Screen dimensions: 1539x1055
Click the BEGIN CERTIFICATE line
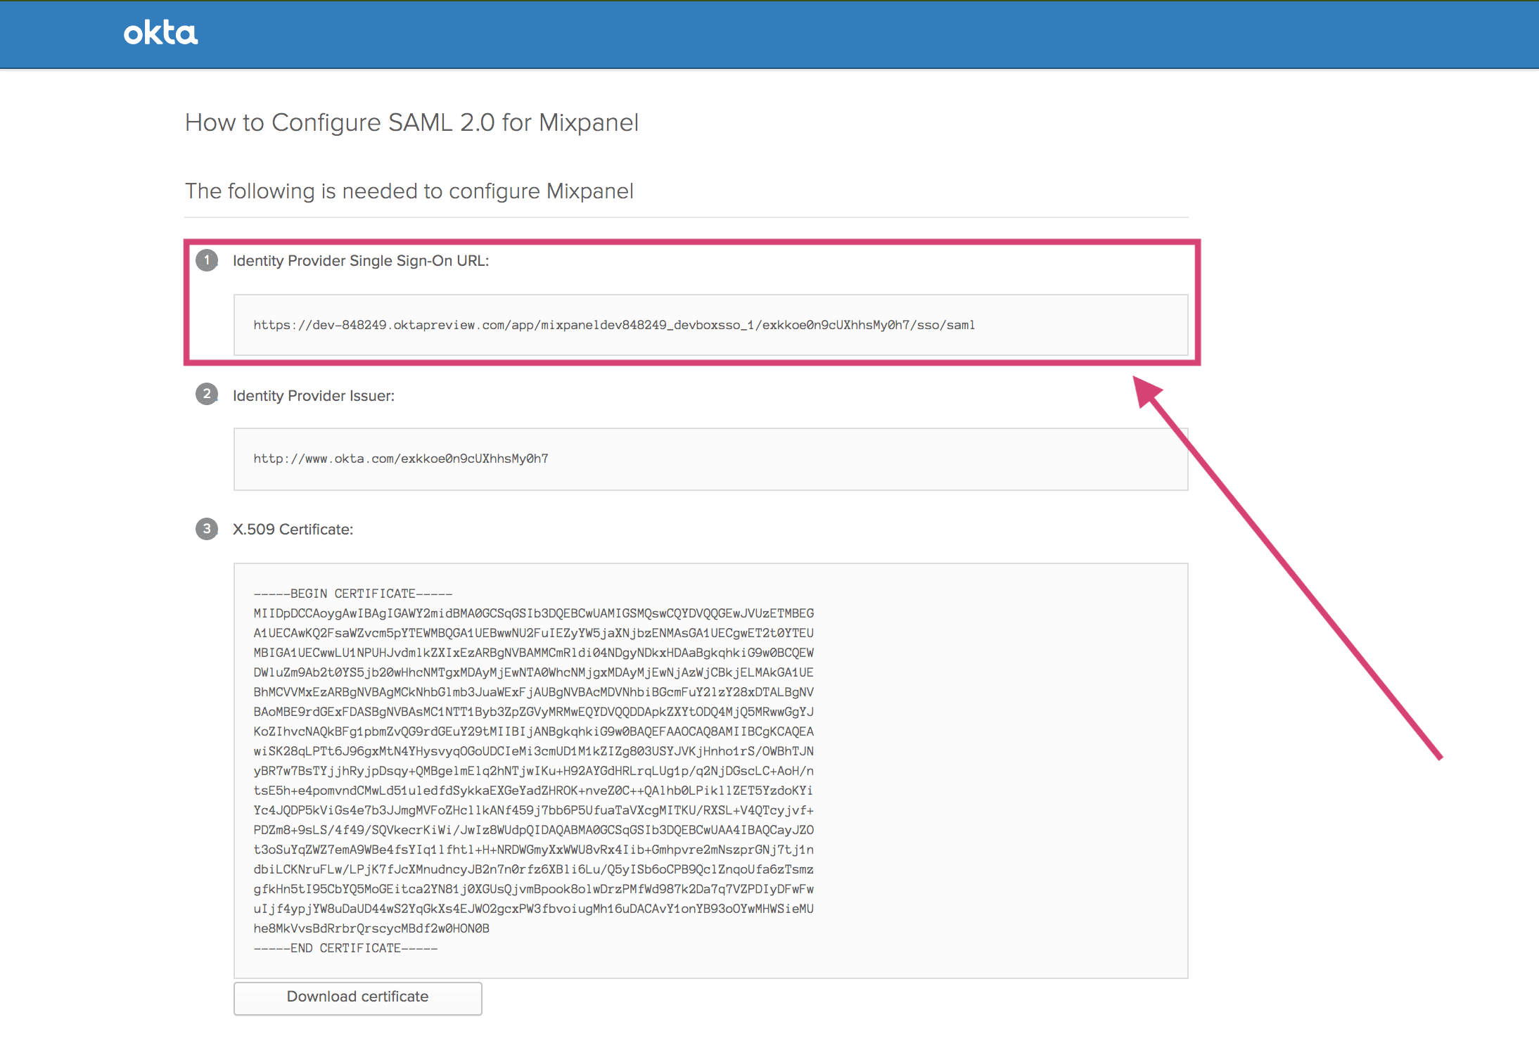[x=352, y=594]
